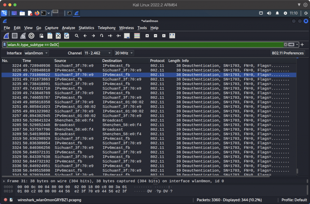Screen dimensions: 310x204
Task: Zoom out packet text
Action: 155,36
